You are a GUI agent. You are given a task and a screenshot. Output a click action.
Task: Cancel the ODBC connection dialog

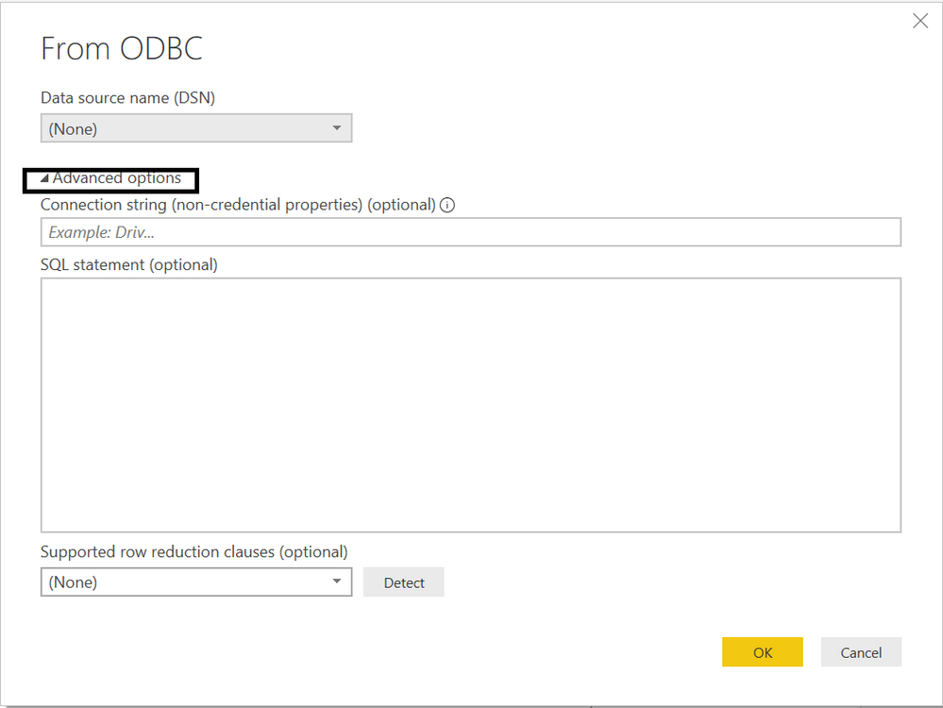(x=861, y=652)
